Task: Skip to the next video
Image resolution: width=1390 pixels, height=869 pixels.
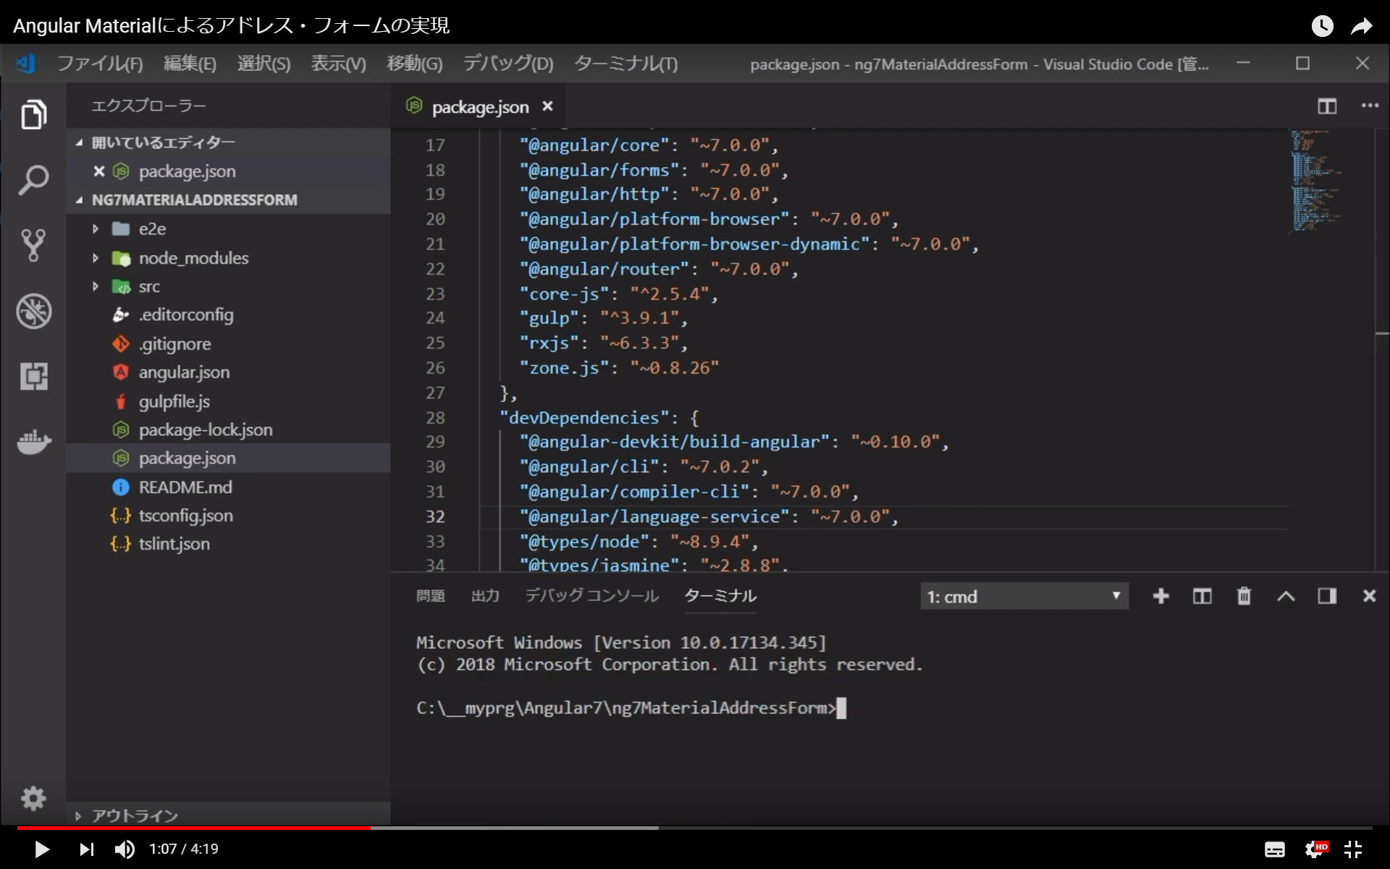Action: 86,849
